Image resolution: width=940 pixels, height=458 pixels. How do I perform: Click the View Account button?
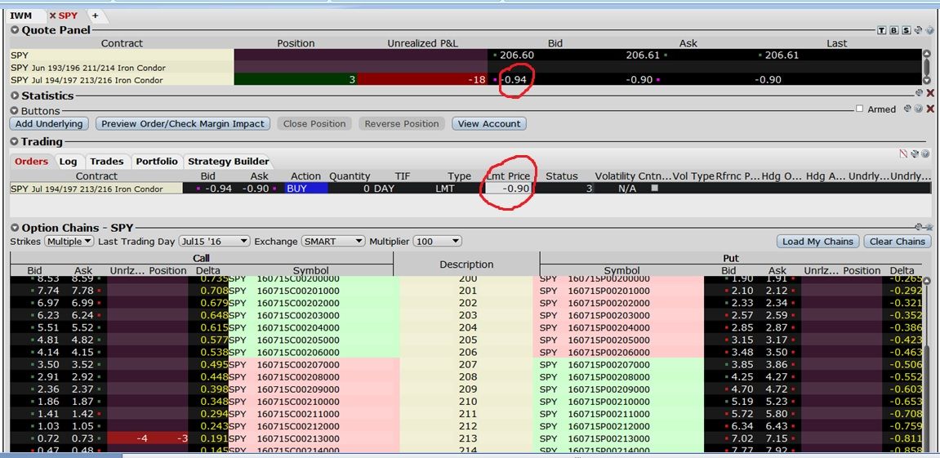489,123
